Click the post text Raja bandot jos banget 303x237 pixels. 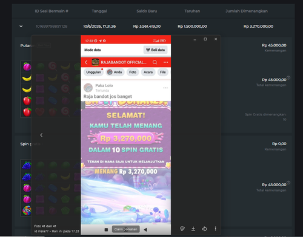108,97
